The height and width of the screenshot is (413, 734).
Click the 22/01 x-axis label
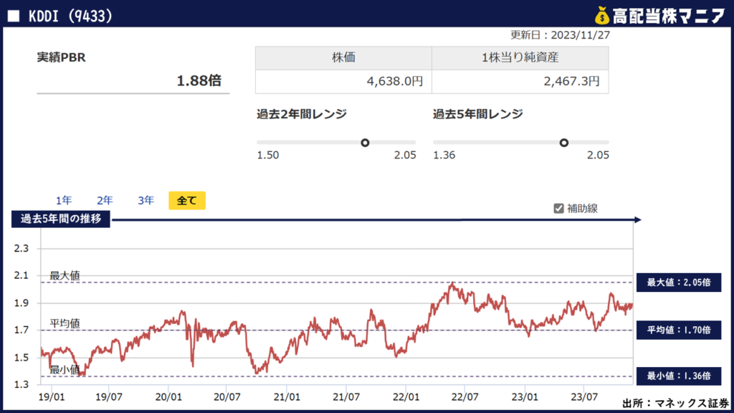point(406,397)
